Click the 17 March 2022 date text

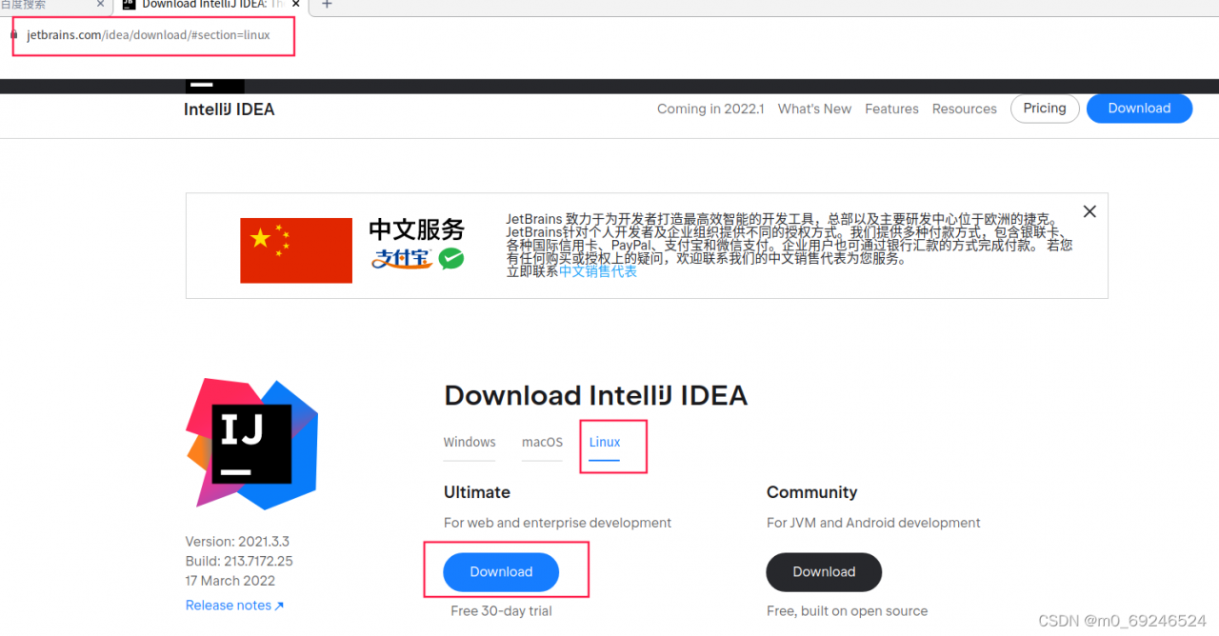[x=230, y=581]
